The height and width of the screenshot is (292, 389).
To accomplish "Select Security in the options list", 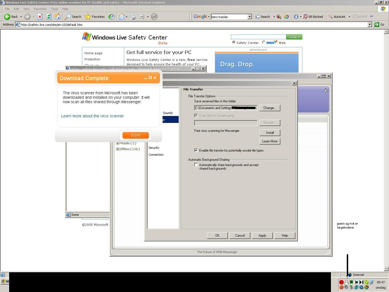I will click(x=154, y=148).
